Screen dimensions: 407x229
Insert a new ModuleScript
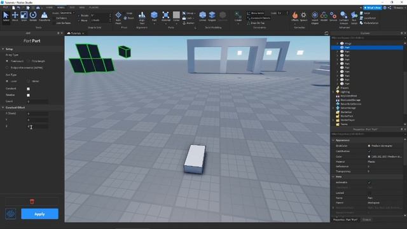click(369, 23)
